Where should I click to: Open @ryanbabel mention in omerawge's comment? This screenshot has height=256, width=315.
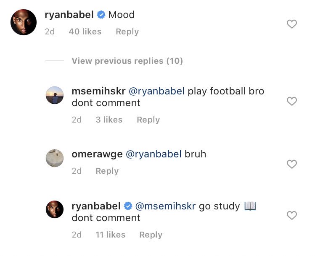pyautogui.click(x=154, y=154)
